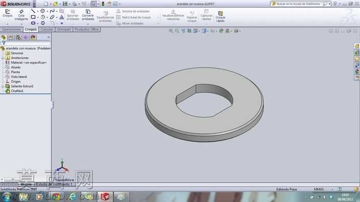
Task: Open dropdown arrow next to Circle tool
Action: [47, 11]
